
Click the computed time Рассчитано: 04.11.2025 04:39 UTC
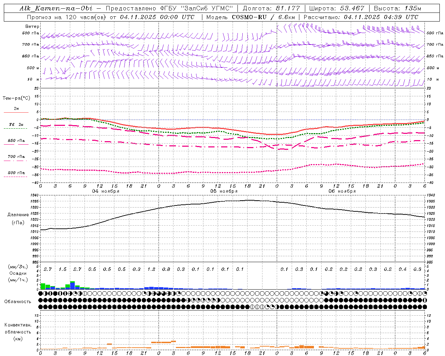pos(361,17)
